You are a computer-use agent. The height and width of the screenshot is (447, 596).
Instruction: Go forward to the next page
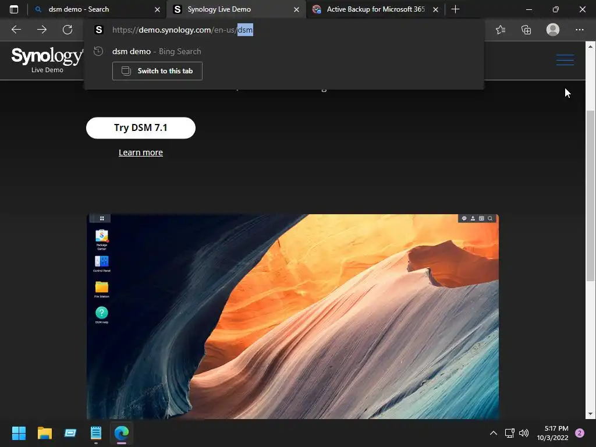point(42,30)
